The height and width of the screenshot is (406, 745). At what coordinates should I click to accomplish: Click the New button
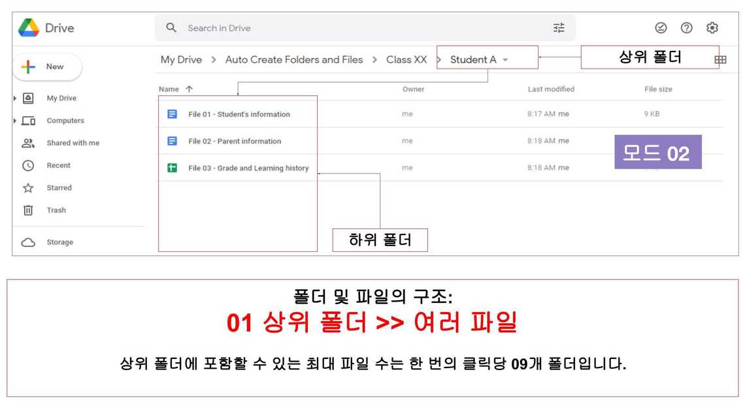47,67
